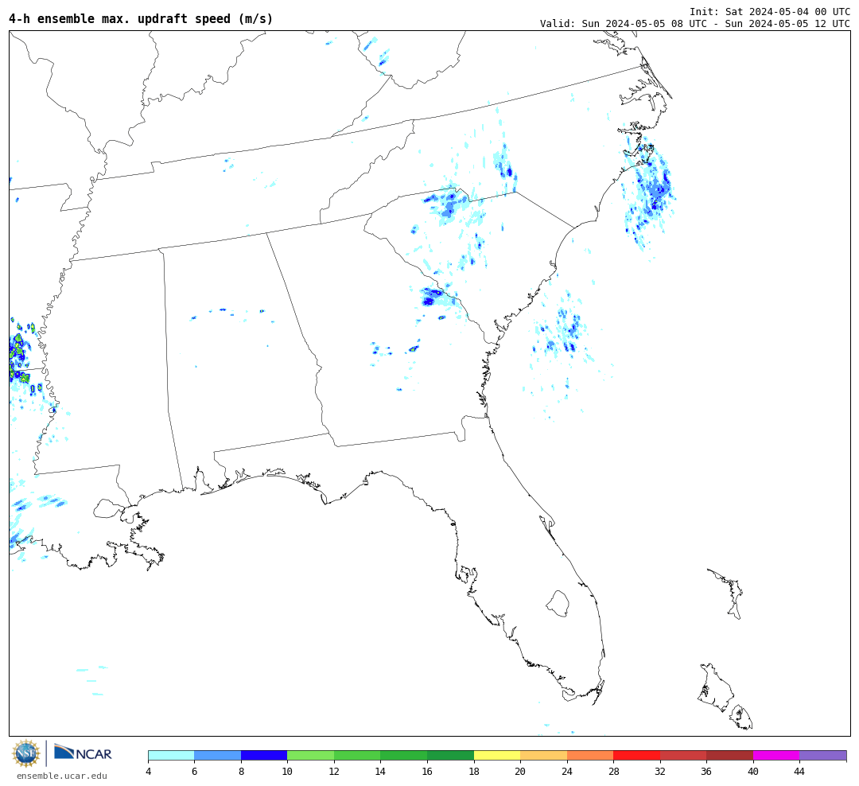The image size is (859, 786).
Task: Select the purple above-44 color swatch
Action: tap(823, 756)
